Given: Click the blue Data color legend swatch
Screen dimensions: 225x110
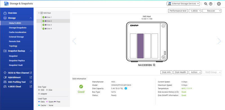Looking at the screenshot, I should coord(39,102).
